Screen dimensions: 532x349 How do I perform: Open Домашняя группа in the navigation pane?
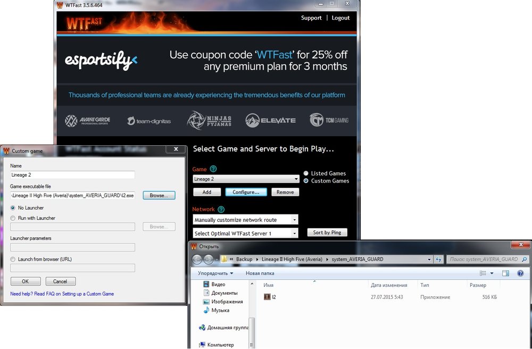coord(227,328)
